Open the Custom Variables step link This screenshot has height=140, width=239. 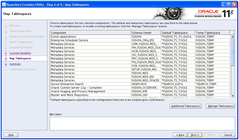tap(20, 53)
